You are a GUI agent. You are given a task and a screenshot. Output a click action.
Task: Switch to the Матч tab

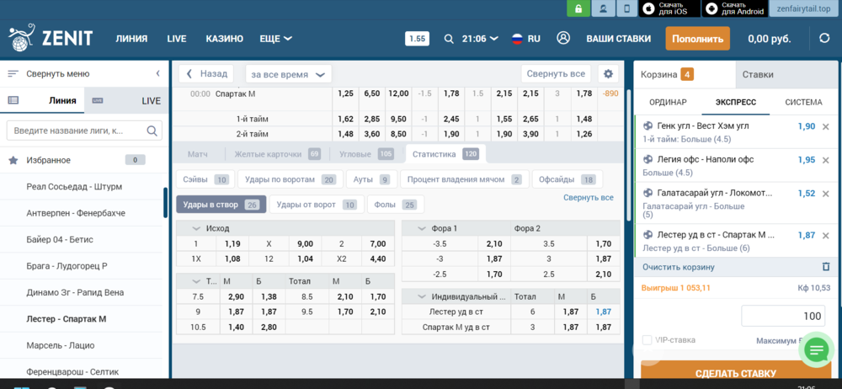[198, 154]
